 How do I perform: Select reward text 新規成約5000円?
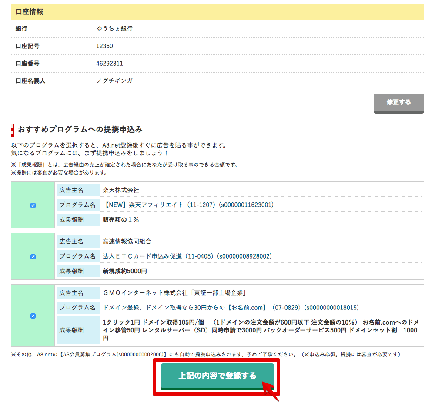click(125, 271)
